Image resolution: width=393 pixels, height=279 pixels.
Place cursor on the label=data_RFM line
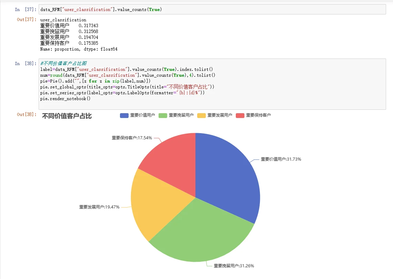pos(126,69)
